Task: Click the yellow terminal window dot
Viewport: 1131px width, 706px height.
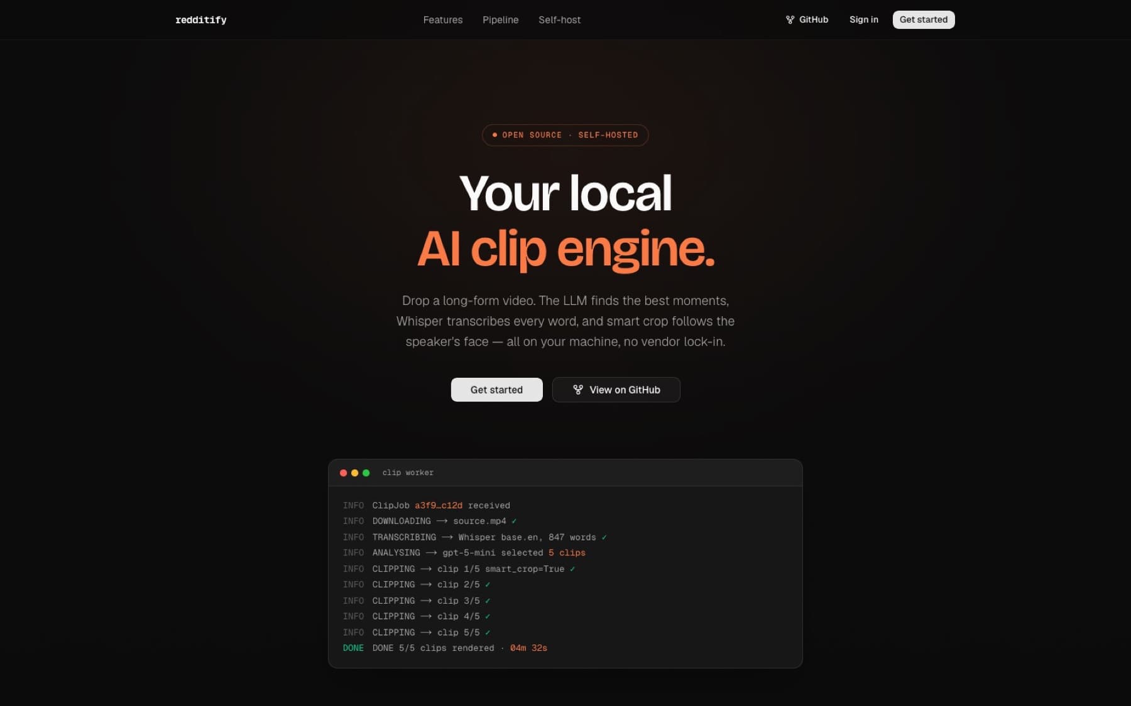Action: pos(355,473)
